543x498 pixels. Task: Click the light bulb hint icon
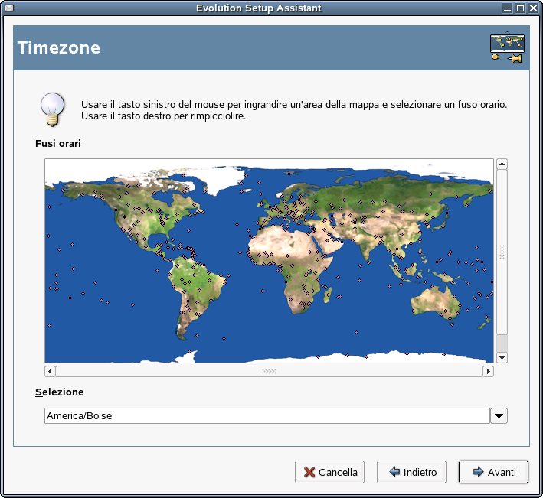(52, 109)
